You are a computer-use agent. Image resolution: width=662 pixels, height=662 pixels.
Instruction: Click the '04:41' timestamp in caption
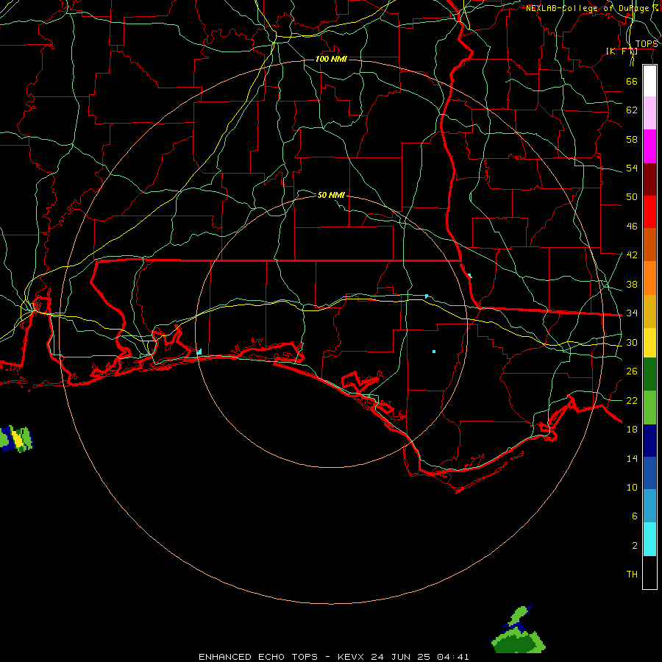453,657
